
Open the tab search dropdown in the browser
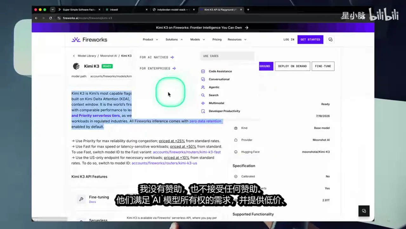[x=52, y=10]
